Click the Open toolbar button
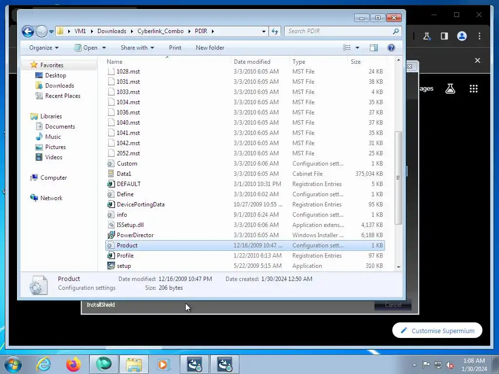The height and width of the screenshot is (374, 499). click(x=86, y=48)
